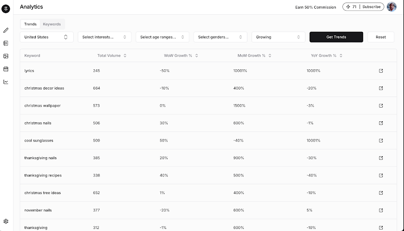Image resolution: width=404 pixels, height=231 pixels.
Task: Click the lightning bolt credits icon
Action: point(348,7)
